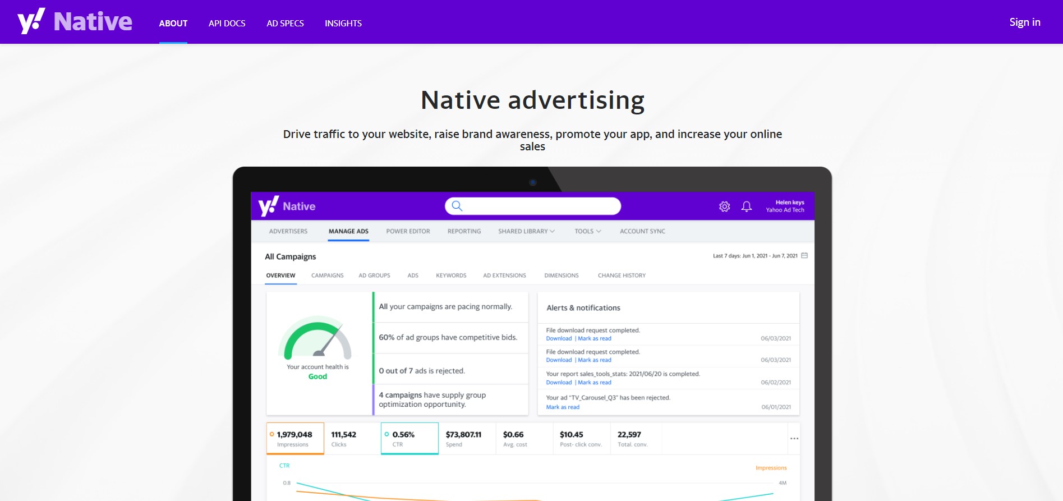Open the calendar icon beside date range
The height and width of the screenshot is (501, 1063).
point(804,256)
